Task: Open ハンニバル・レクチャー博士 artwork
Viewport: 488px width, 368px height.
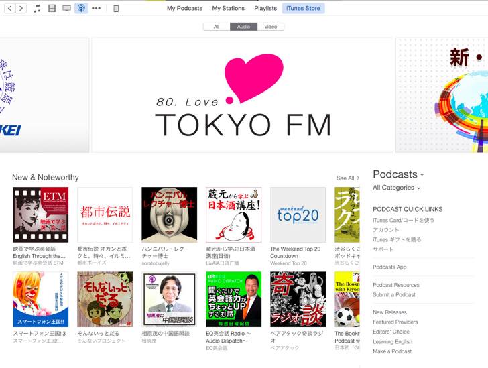Action: click(x=170, y=214)
